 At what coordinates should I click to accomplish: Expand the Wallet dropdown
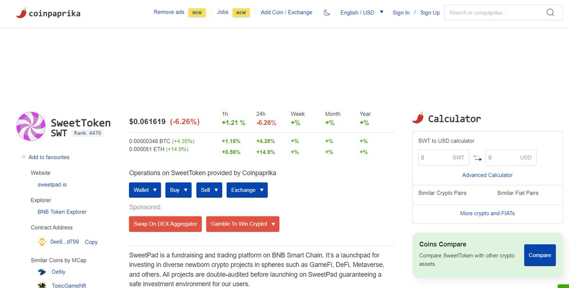(x=145, y=190)
